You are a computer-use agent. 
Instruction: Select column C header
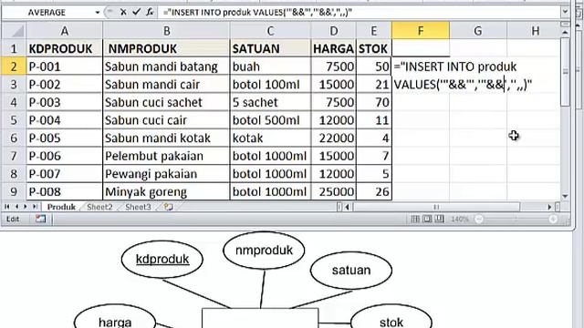click(270, 30)
